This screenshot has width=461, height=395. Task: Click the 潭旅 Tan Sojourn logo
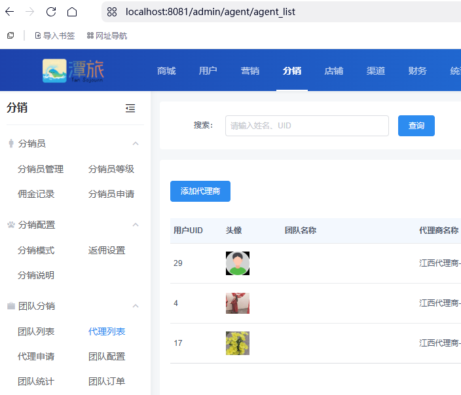[x=73, y=71]
